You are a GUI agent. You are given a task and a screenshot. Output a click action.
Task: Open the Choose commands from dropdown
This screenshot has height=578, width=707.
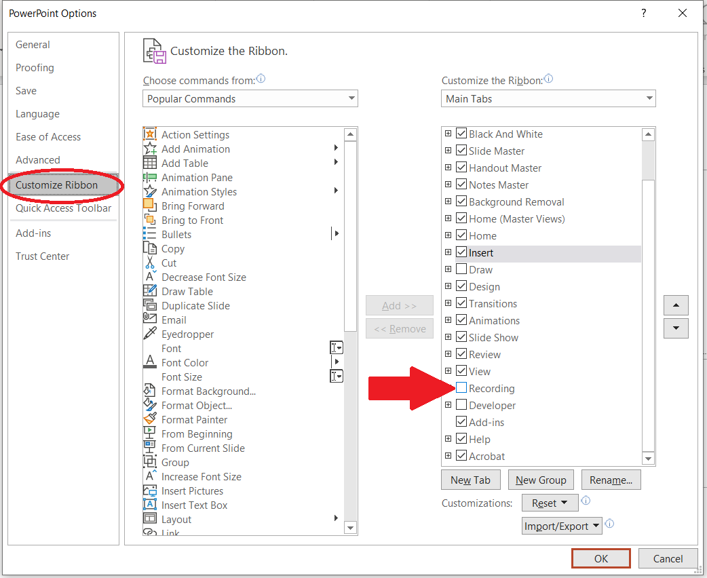(x=250, y=98)
